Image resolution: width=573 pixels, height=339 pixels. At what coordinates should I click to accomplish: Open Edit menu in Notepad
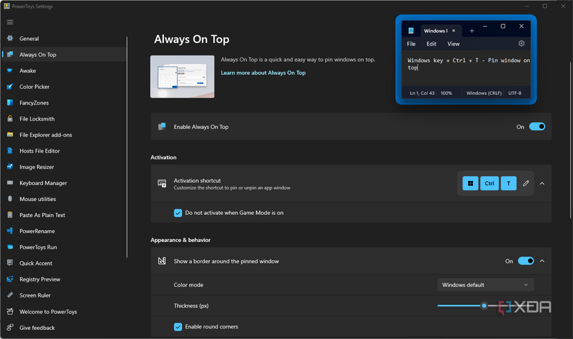[x=431, y=44]
